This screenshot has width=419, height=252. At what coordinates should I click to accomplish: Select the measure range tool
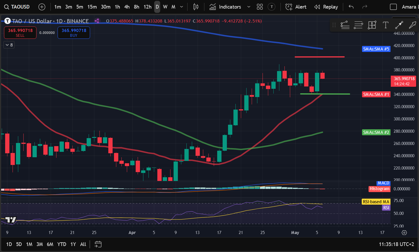[x=372, y=25]
